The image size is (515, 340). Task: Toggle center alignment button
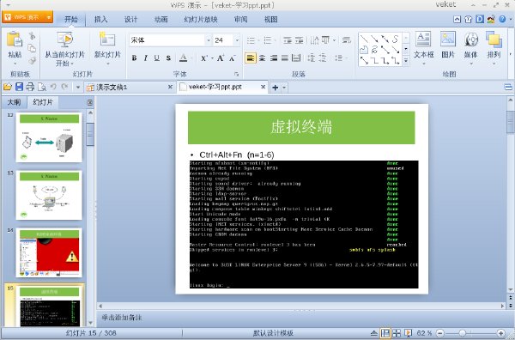pos(262,58)
